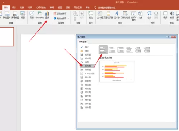
Task: Click the Header and Footer (页眉和页脚) icon
Action: (x=108, y=15)
